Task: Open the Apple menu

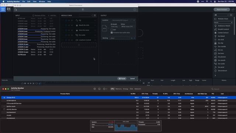Action: click(3, 1)
